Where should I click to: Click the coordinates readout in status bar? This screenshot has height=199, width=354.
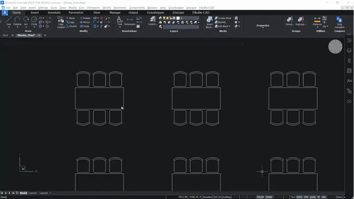point(189,197)
